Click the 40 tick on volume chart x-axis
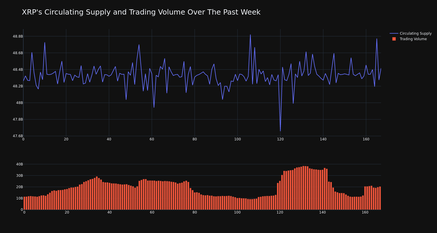This screenshot has height=233, width=437. [110, 213]
